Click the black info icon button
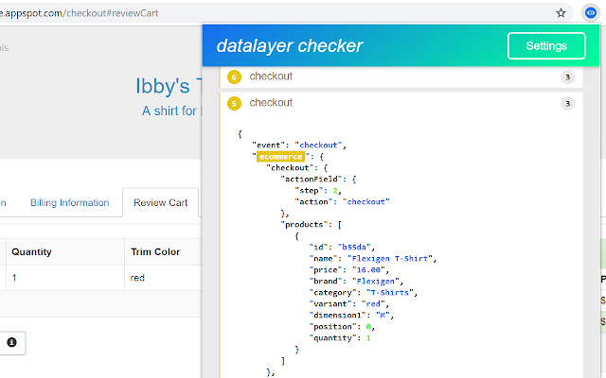 11,342
